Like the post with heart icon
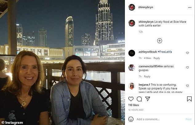Screen dimensions: 195x125 [x=131, y=99]
